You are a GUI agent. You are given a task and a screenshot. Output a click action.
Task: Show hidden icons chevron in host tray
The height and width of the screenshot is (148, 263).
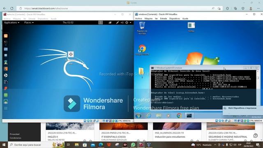(215, 145)
